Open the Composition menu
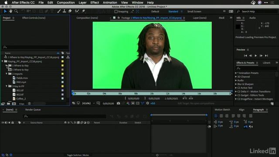This screenshot has height=157, width=279. click(x=66, y=3)
